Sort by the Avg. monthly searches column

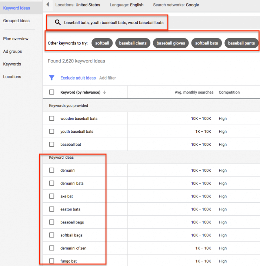click(194, 92)
